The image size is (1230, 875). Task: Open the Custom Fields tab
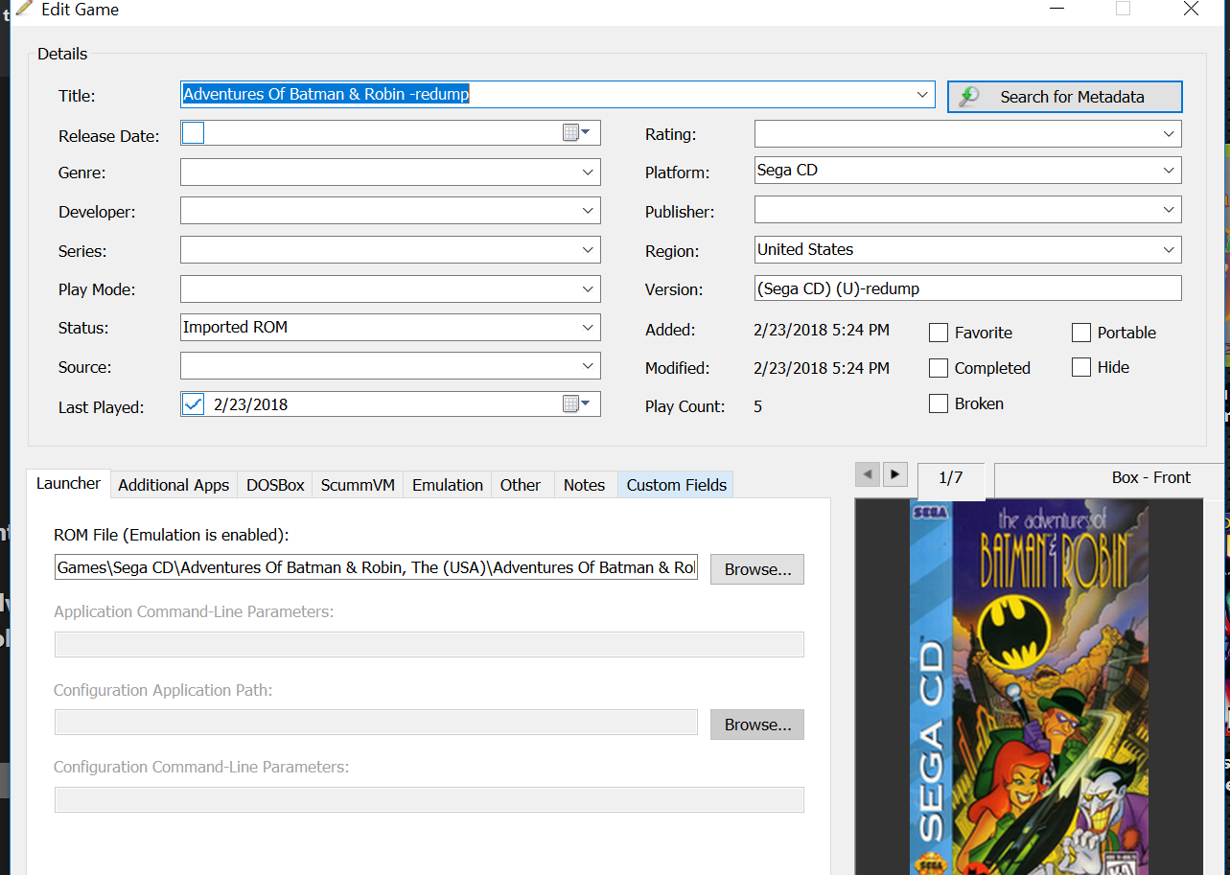pos(676,485)
